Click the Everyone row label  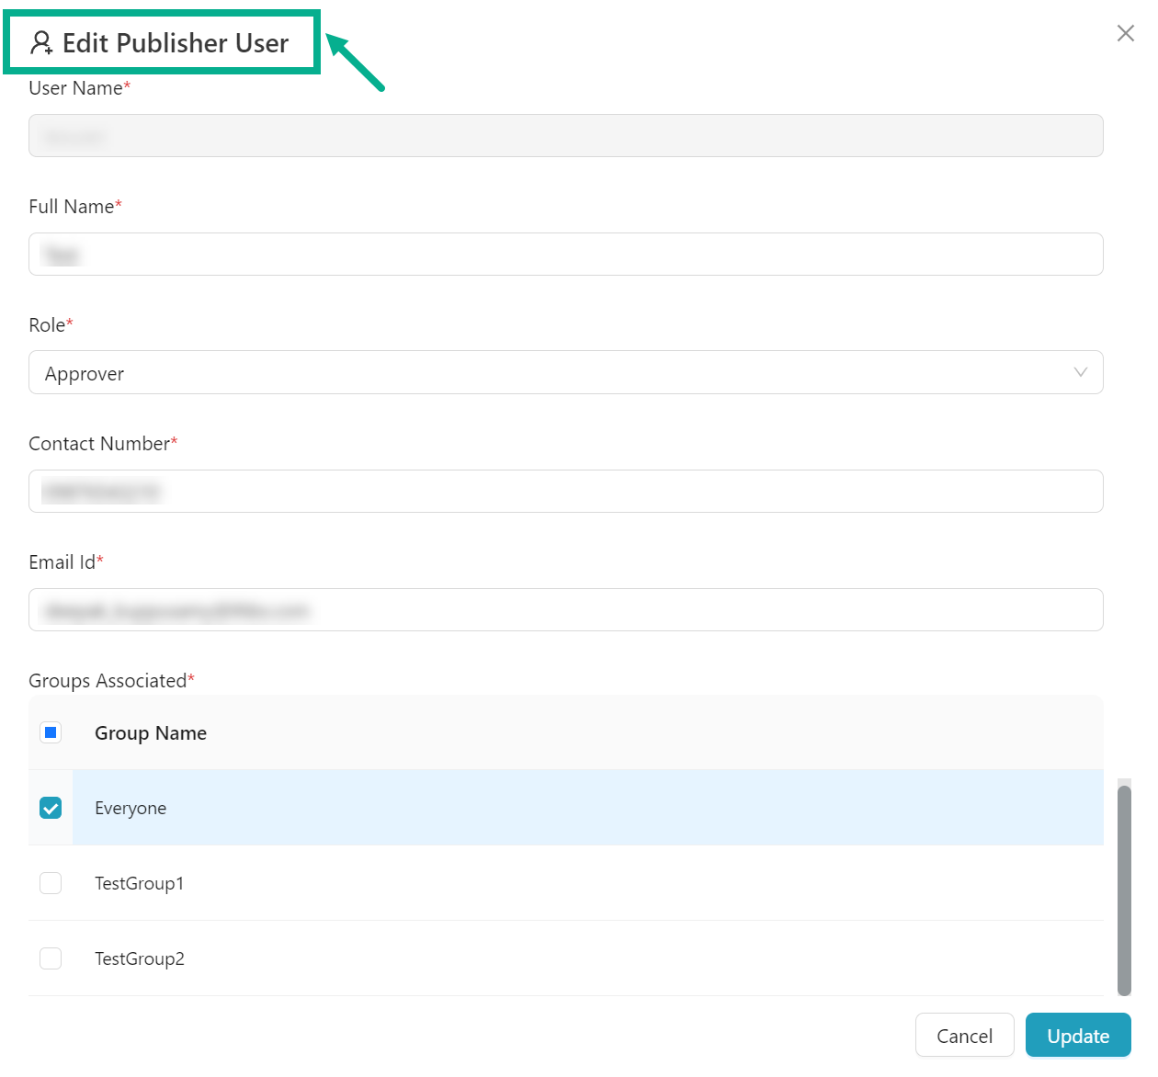coord(131,809)
